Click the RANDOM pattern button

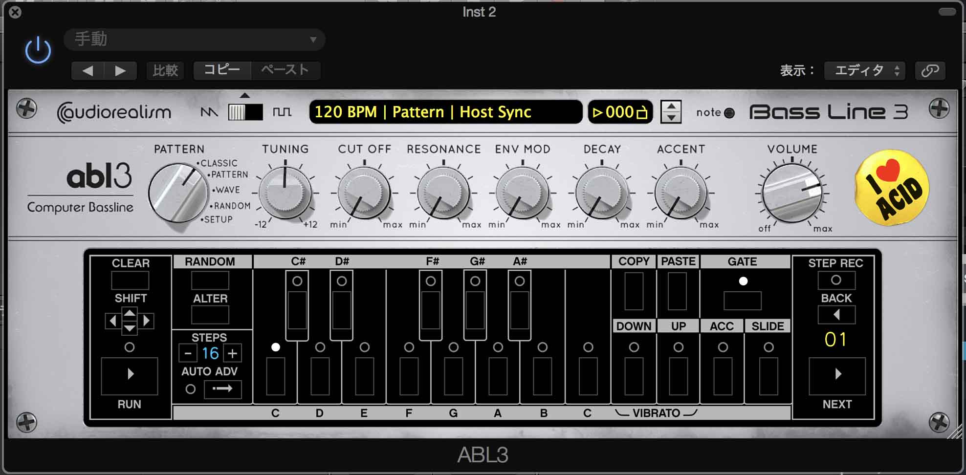[x=210, y=281]
